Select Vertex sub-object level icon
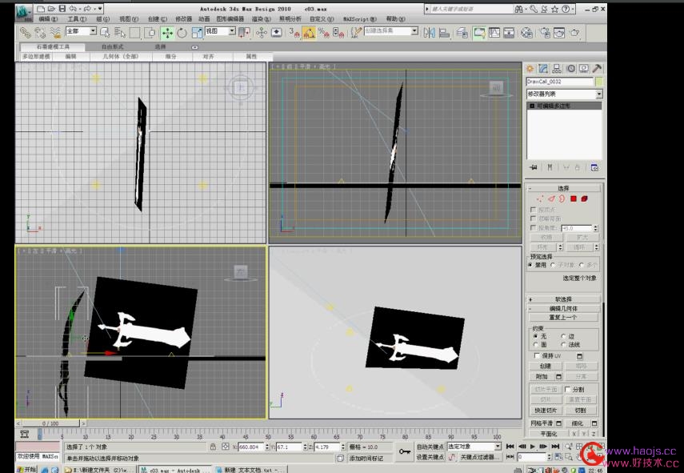This screenshot has width=684, height=473. pyautogui.click(x=540, y=199)
